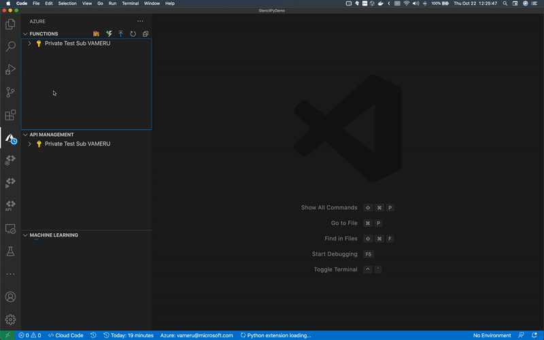
Task: Open macOS Spotlight search icon
Action: [x=505, y=3]
